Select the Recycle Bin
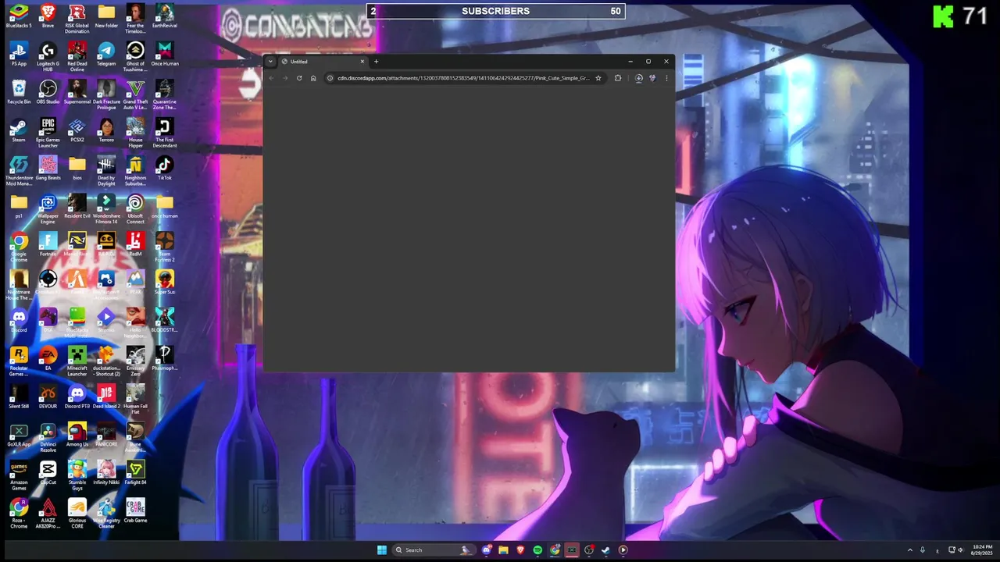Screen dimensions: 1000x562 coord(19,92)
